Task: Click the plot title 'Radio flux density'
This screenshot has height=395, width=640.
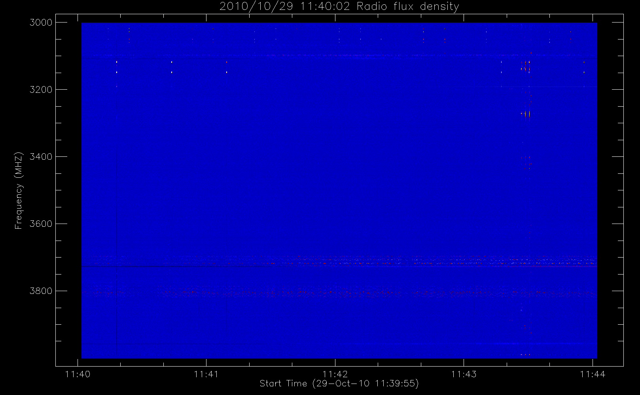Action: (x=407, y=7)
